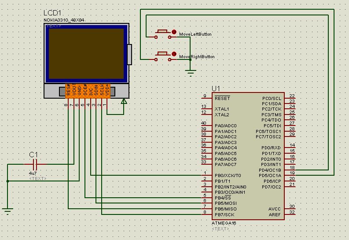Select the MoveRightButton label text
Viewport: 349px width, 240px height.
point(197,57)
